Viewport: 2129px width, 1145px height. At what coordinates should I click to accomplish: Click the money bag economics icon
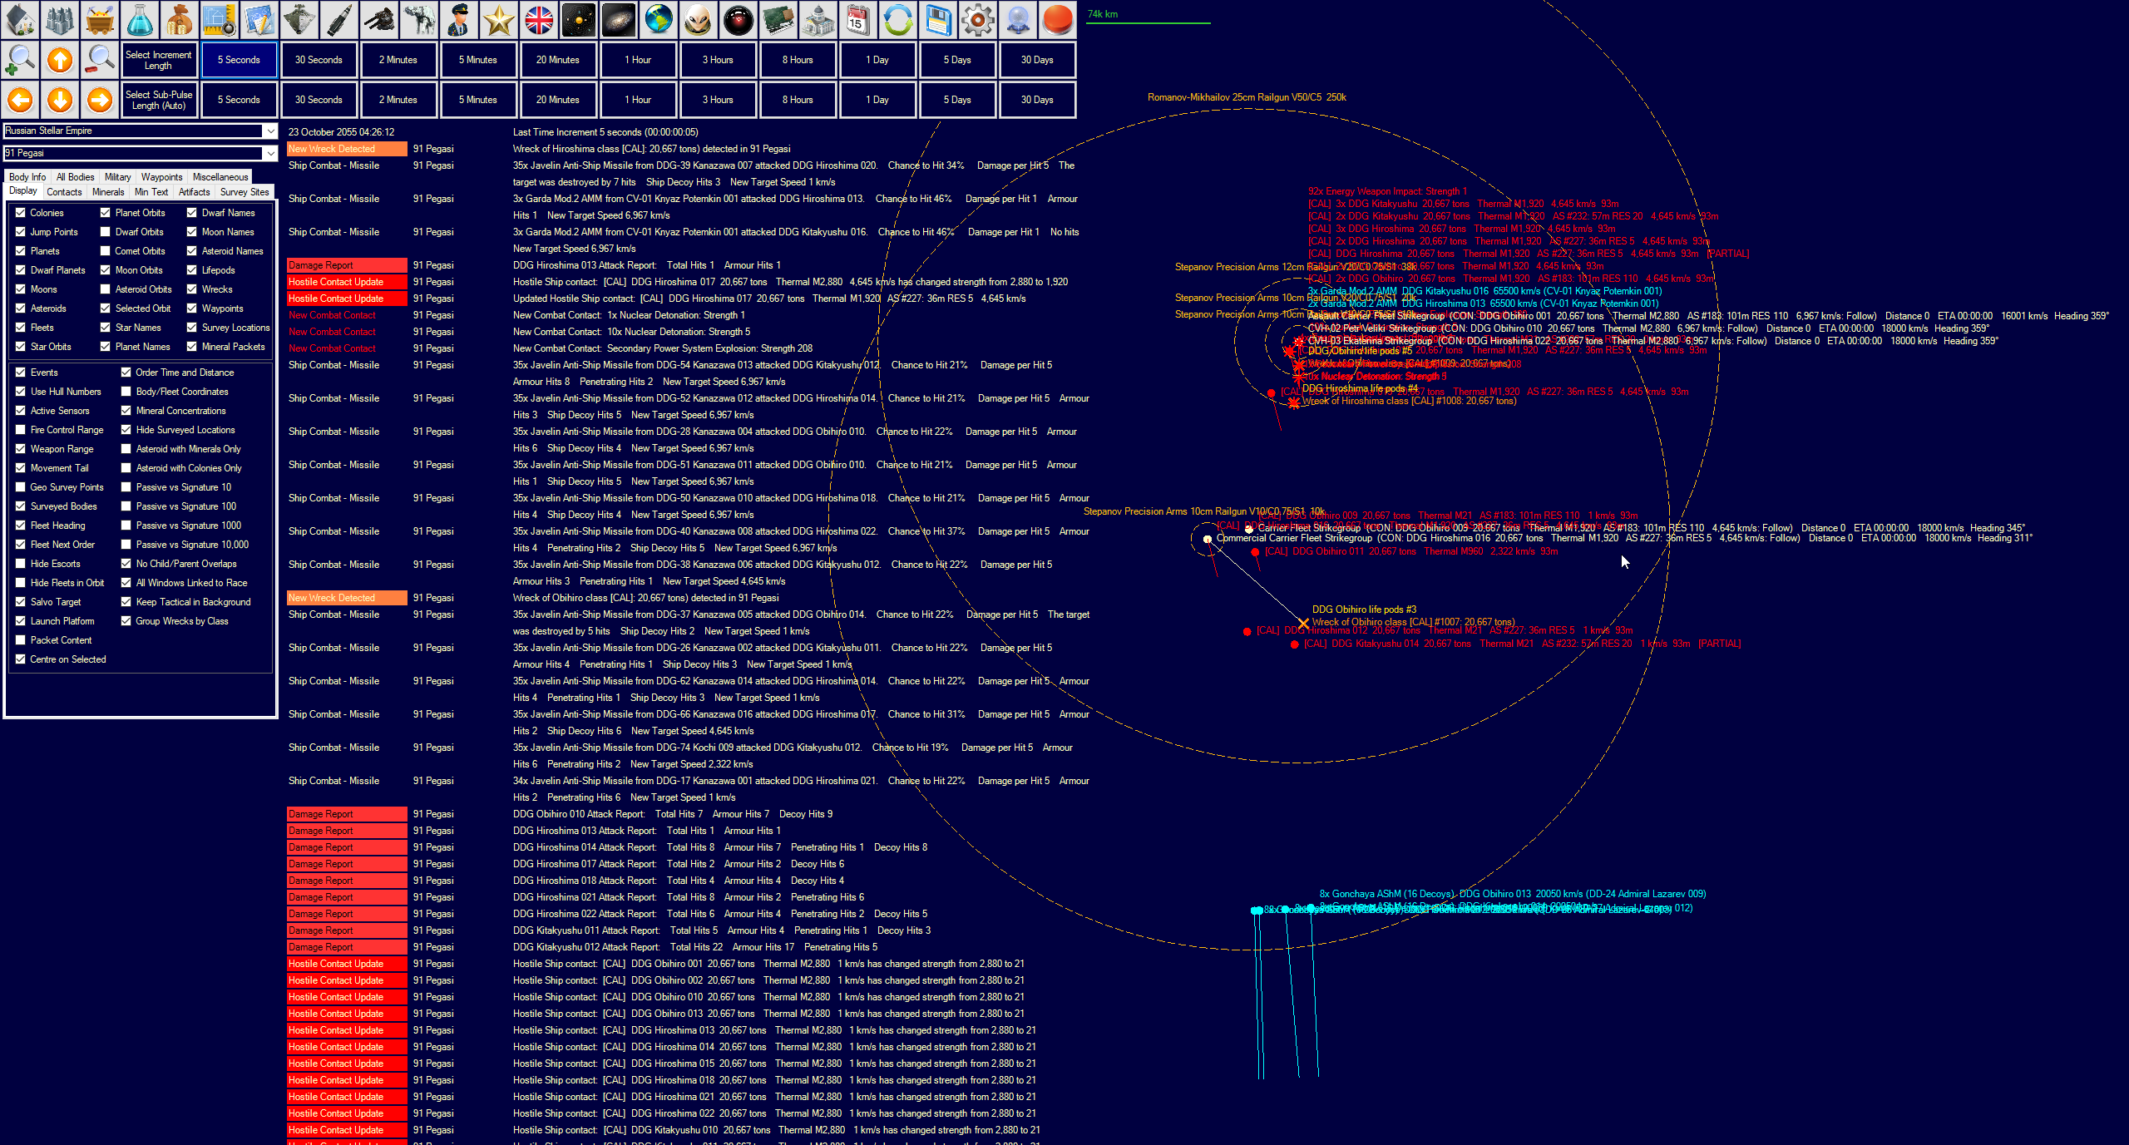(180, 20)
